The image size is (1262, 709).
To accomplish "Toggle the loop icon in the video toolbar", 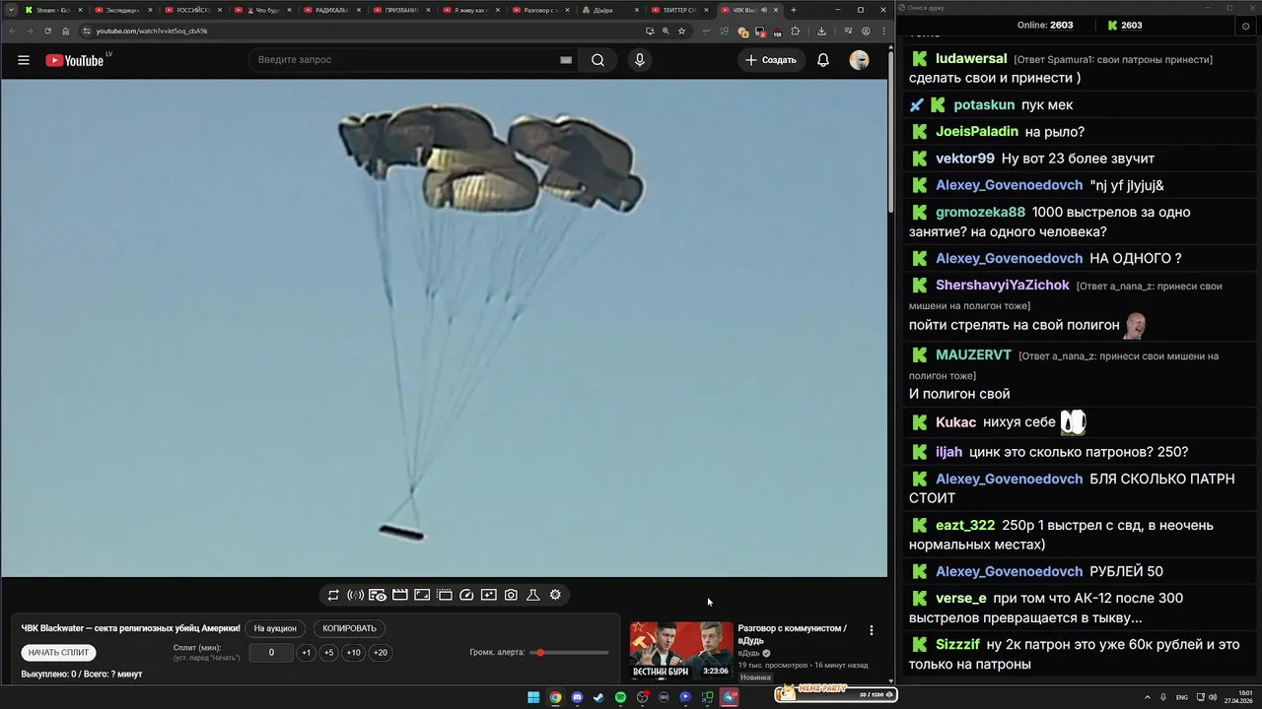I will (333, 595).
